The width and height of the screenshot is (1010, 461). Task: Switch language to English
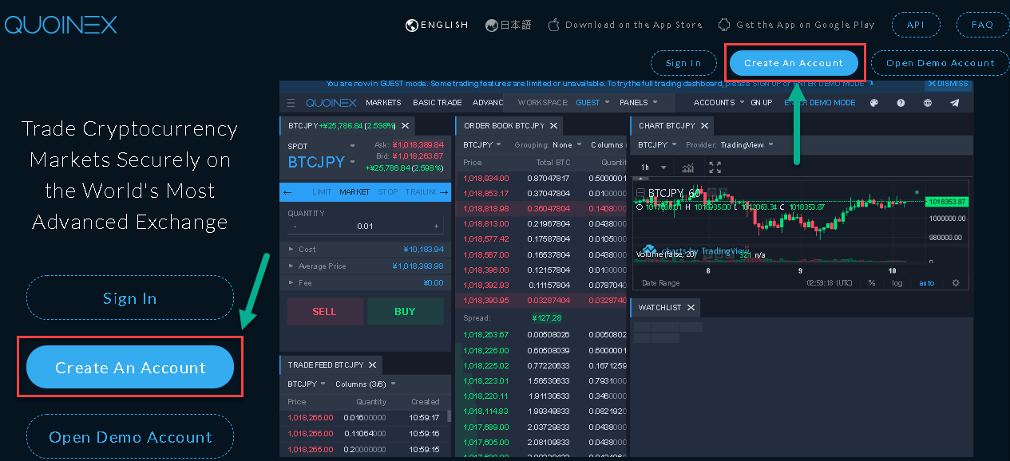pos(437,25)
